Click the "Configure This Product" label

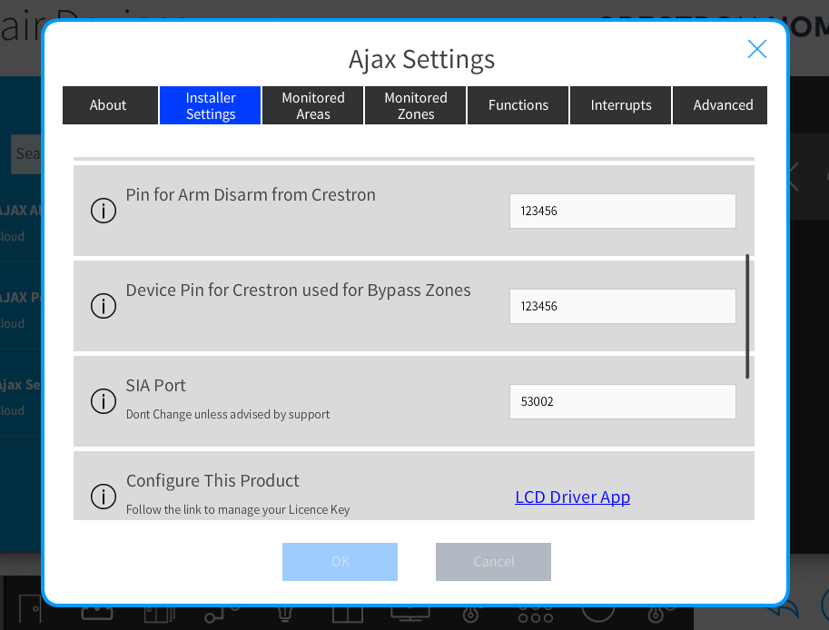click(x=212, y=480)
